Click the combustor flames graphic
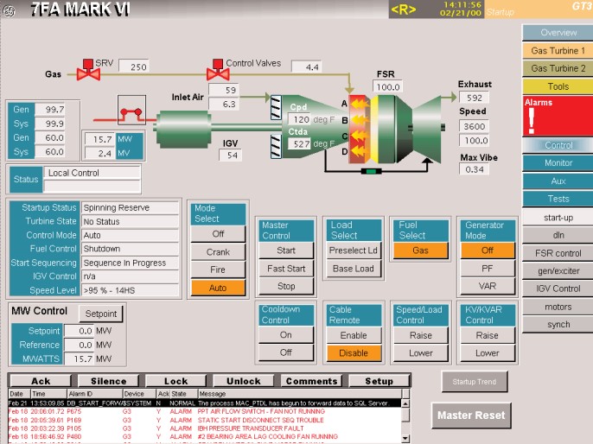 point(359,130)
